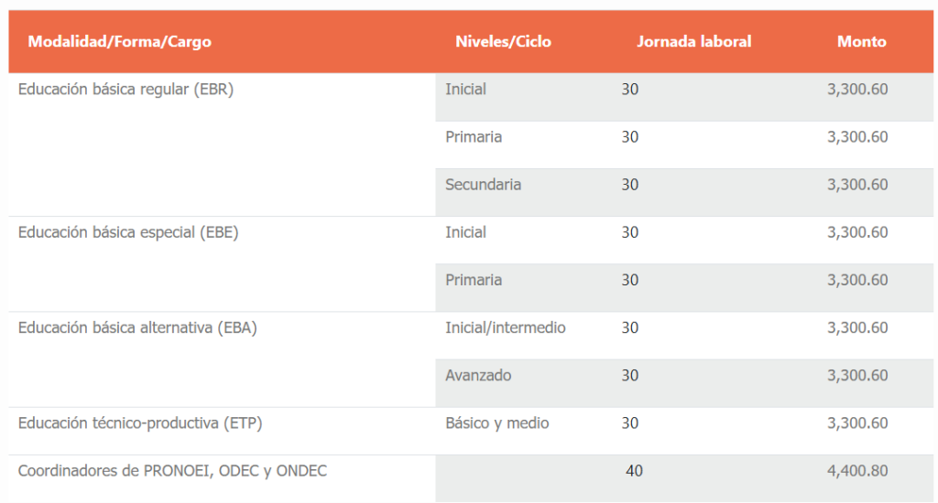
Task: Click the Monto column header
Action: (x=861, y=41)
